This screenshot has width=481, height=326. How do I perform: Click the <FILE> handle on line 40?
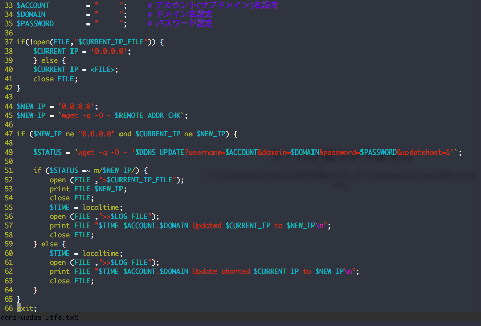tap(102, 69)
